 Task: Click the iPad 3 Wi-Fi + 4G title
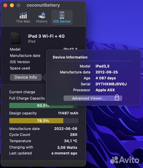click(x=46, y=36)
